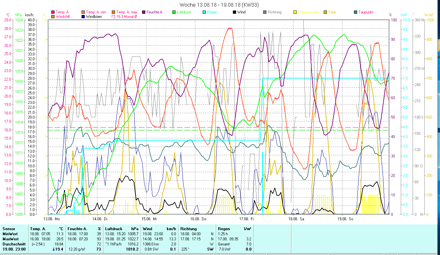
Task: Click the Wind black legend box
Action: coord(234,12)
